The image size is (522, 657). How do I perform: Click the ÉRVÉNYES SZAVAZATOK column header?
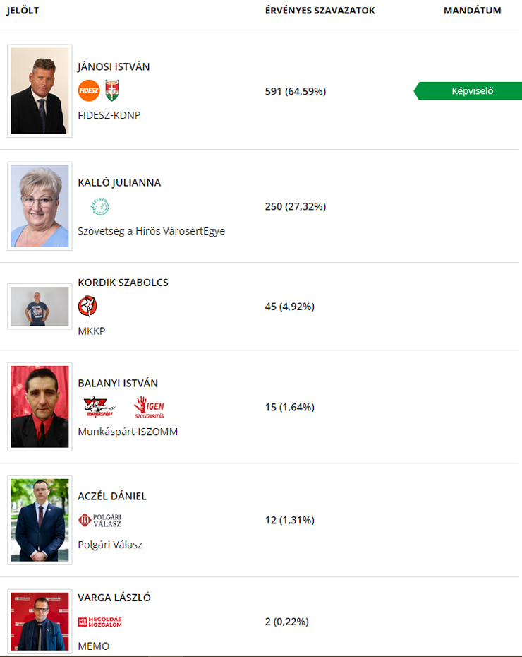point(320,11)
